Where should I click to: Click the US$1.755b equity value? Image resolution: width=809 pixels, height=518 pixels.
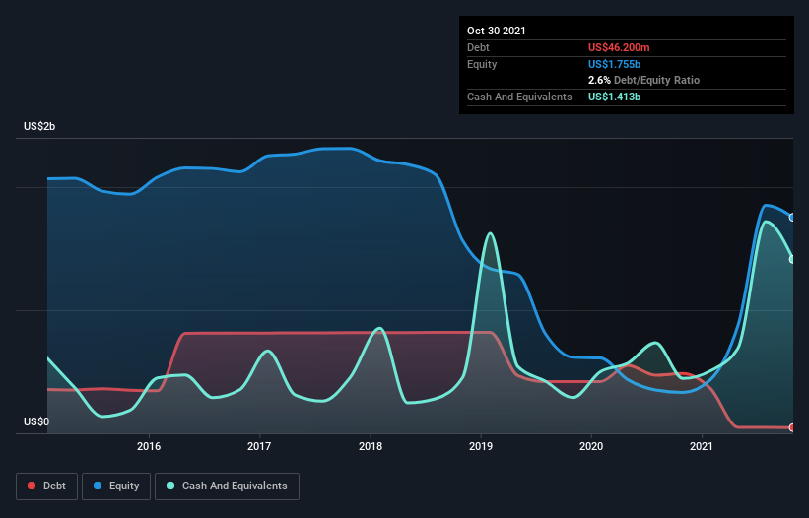coord(614,64)
